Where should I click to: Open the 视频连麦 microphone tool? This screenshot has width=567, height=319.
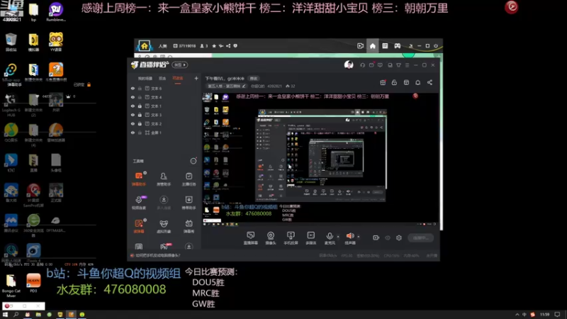click(x=139, y=202)
